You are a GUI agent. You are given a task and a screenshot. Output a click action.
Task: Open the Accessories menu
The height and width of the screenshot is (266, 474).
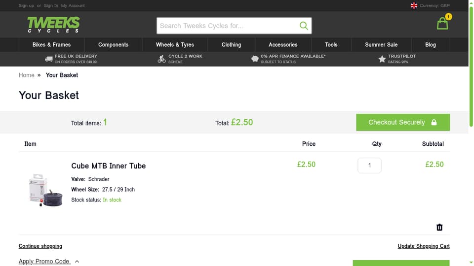(x=283, y=45)
